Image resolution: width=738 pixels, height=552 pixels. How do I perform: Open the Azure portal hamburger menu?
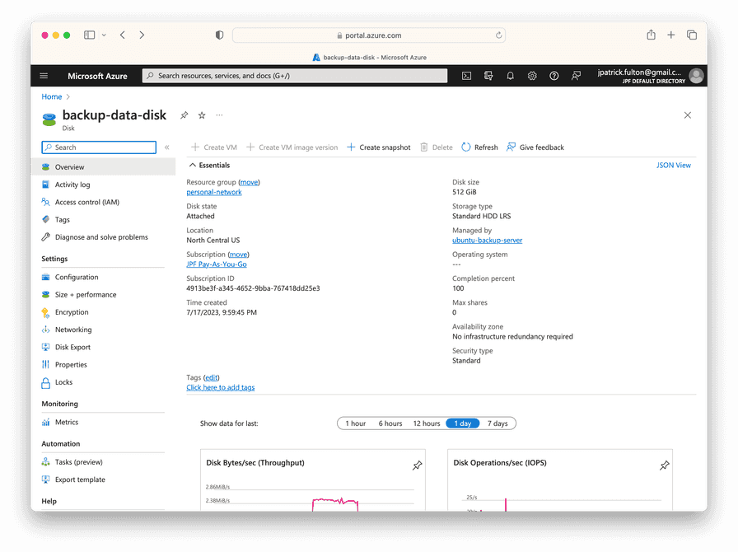click(44, 76)
